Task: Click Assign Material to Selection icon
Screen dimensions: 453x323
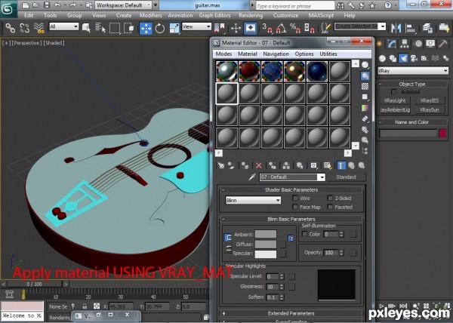Action: [245, 165]
